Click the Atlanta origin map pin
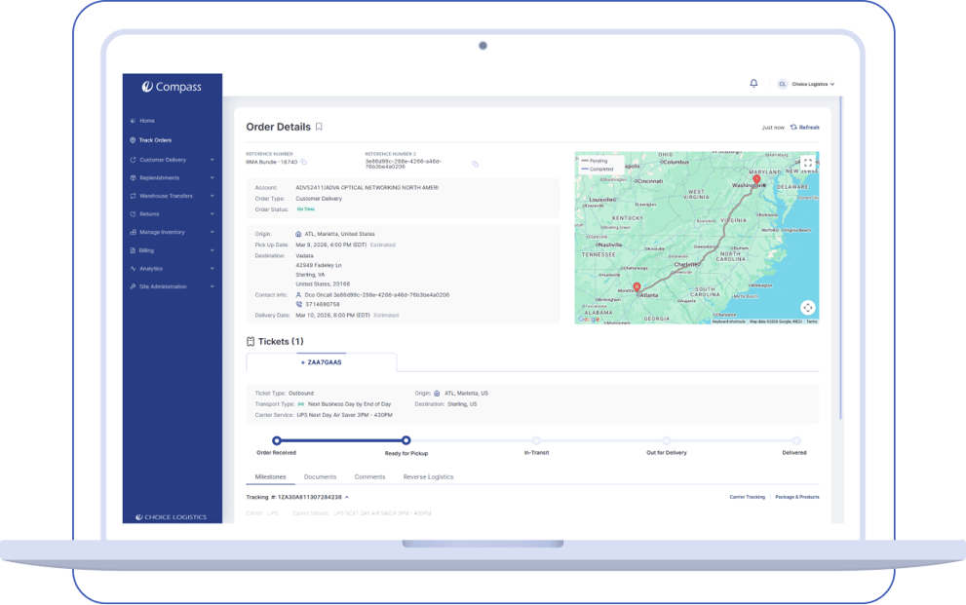 pyautogui.click(x=638, y=287)
